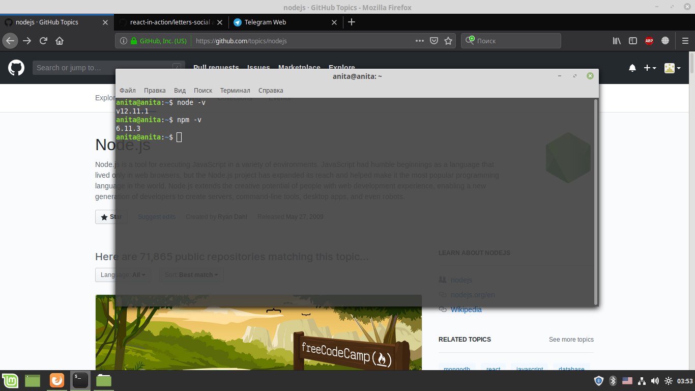Open a new Firefox tab with plus button
The width and height of the screenshot is (695, 391).
click(x=352, y=22)
